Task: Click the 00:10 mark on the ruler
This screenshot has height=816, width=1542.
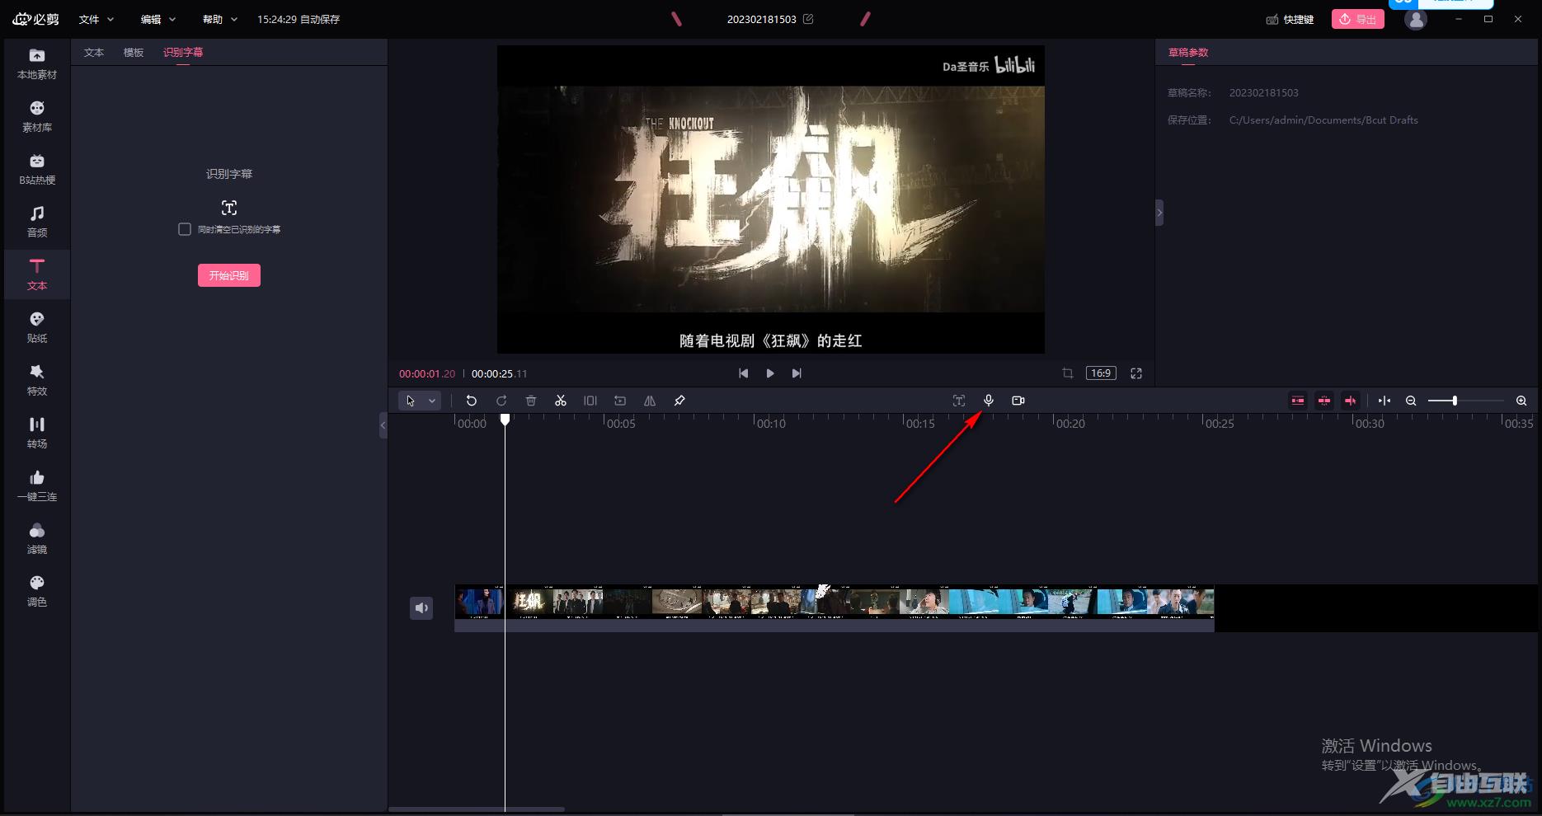Action: click(x=771, y=423)
